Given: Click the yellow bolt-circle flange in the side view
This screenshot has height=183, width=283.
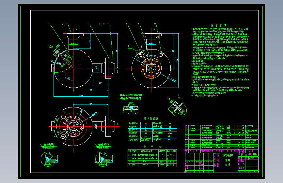Looking at the screenshot, I should 151,68.
